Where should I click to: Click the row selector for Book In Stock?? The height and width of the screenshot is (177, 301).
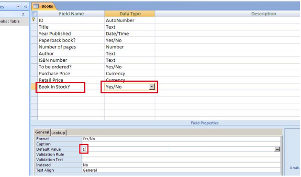[x=34, y=87]
